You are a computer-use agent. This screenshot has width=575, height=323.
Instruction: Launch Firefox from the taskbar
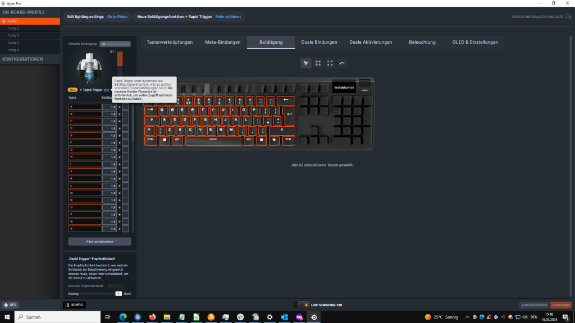point(152,317)
